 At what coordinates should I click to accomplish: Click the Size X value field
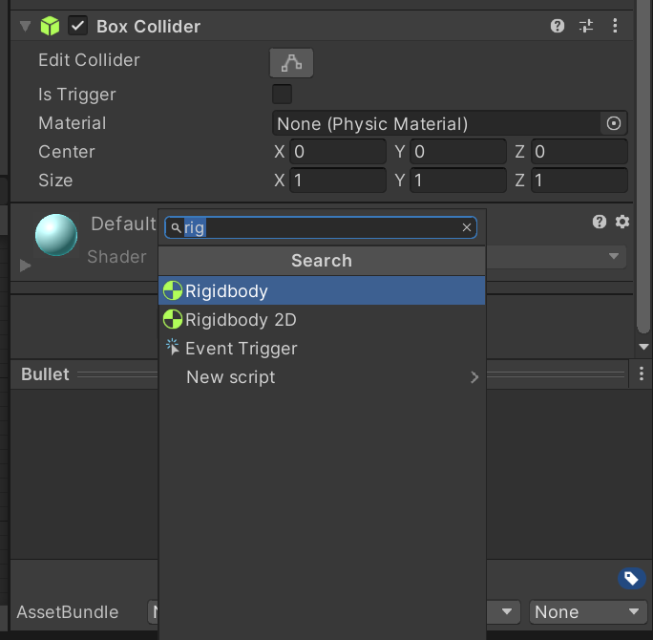coord(338,181)
